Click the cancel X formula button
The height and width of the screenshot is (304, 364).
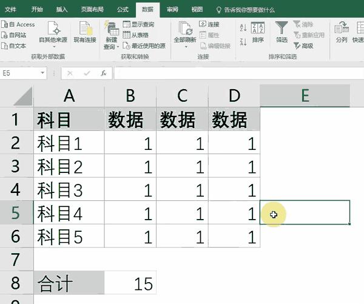click(x=70, y=73)
